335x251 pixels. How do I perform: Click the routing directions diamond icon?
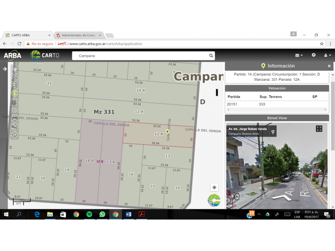click(x=15, y=135)
